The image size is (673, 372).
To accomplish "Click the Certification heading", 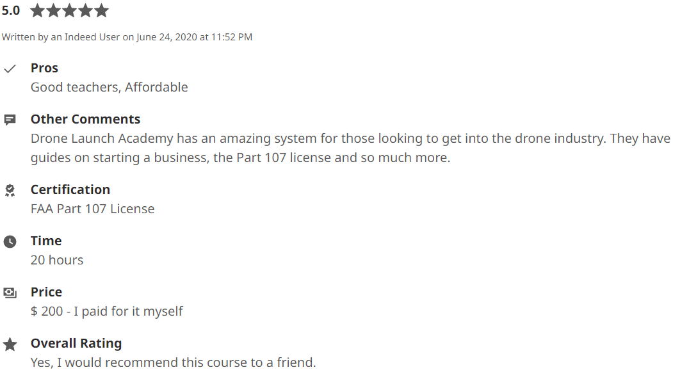I will click(70, 190).
